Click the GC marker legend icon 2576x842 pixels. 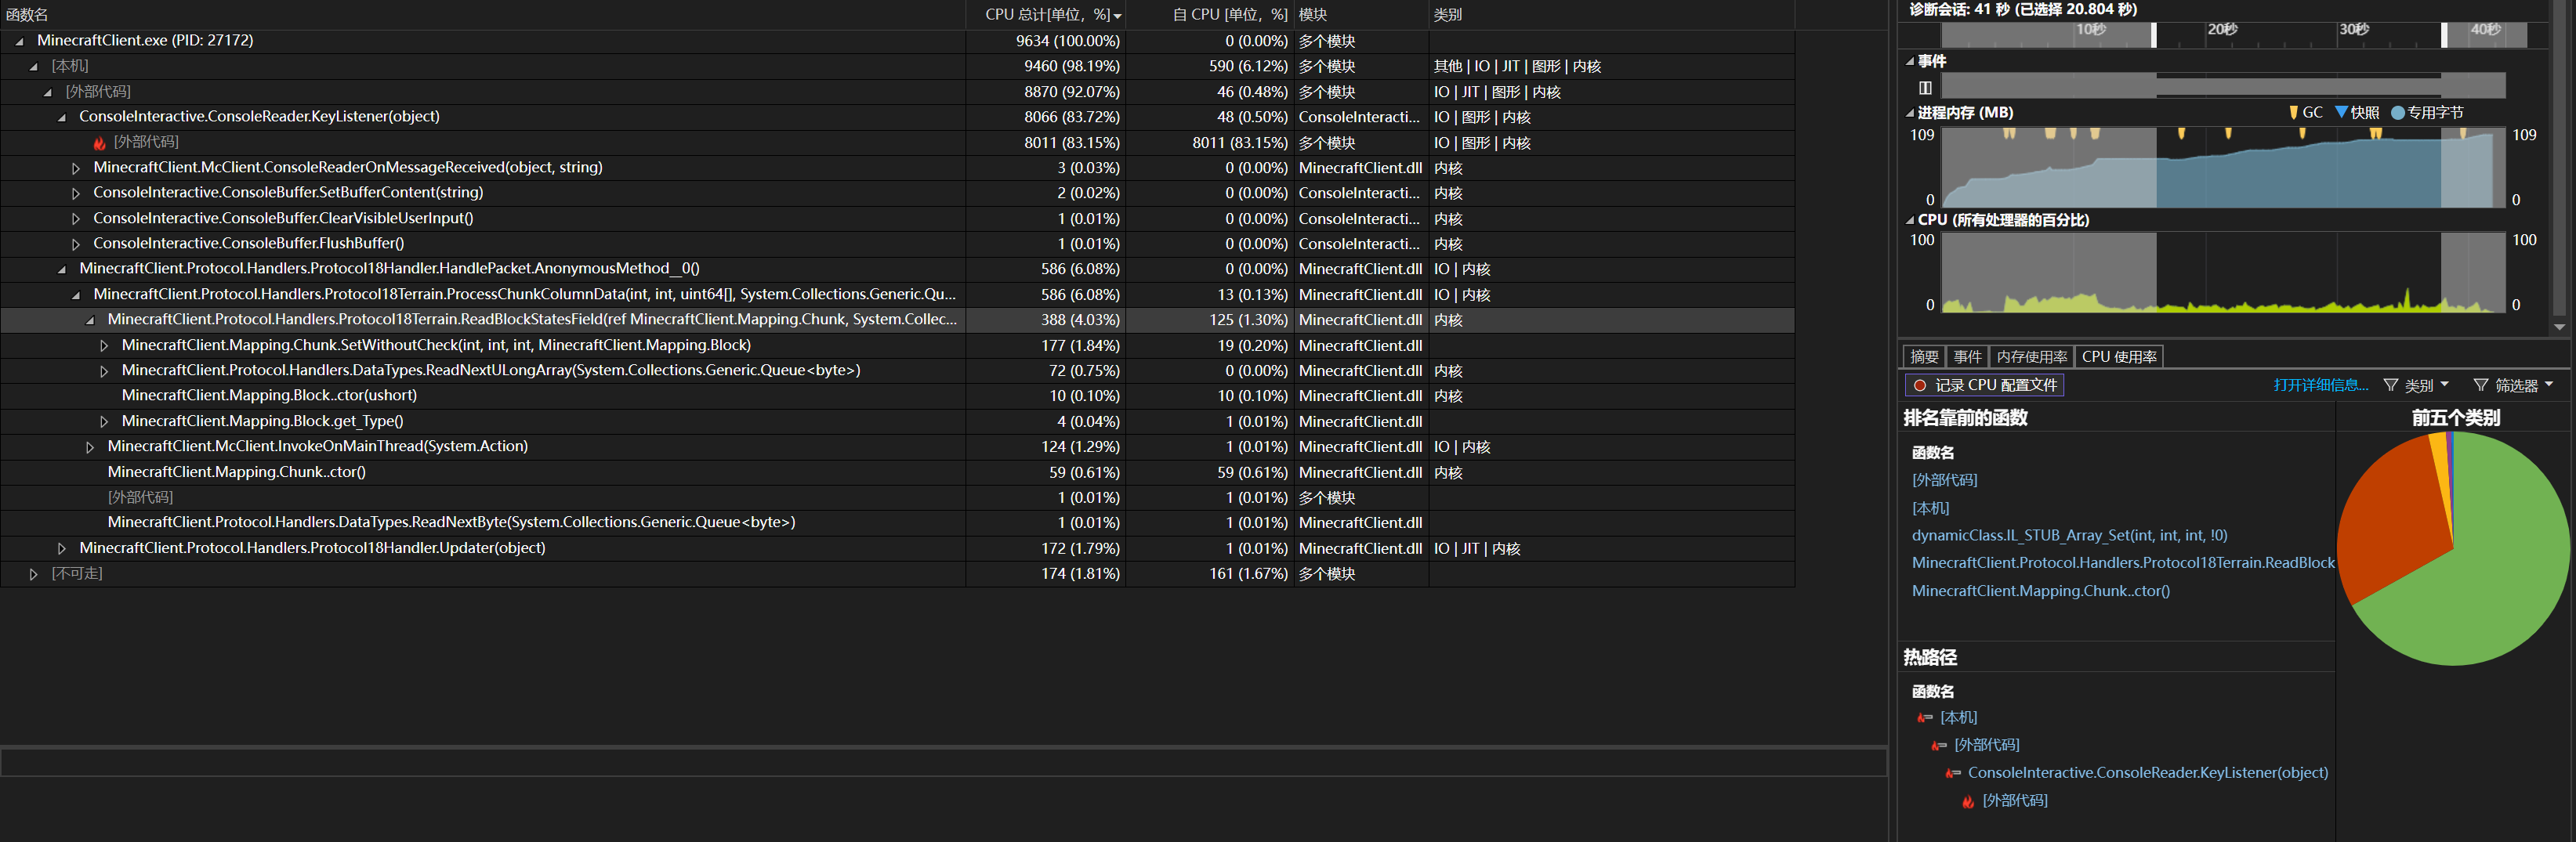click(2293, 113)
